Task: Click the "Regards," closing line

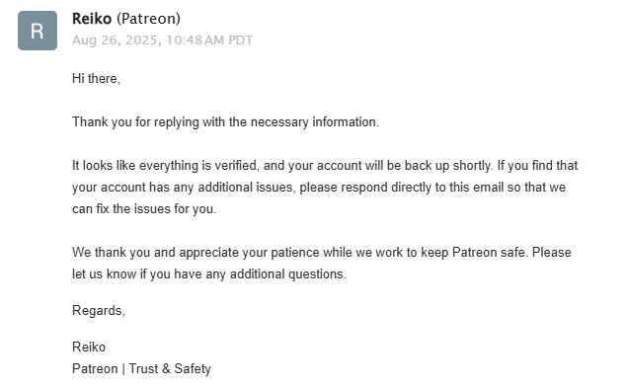Action: pos(99,310)
